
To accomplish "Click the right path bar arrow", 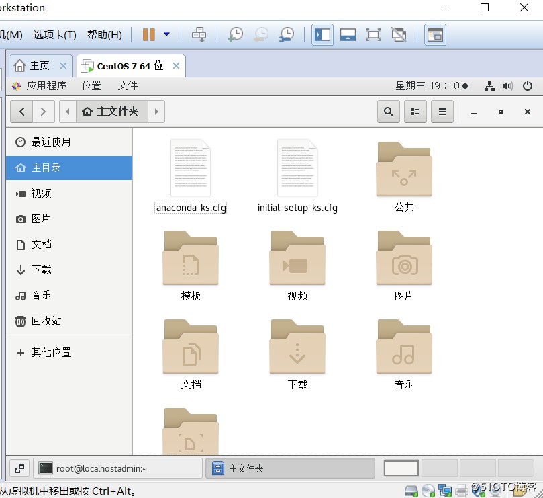I will pos(156,112).
